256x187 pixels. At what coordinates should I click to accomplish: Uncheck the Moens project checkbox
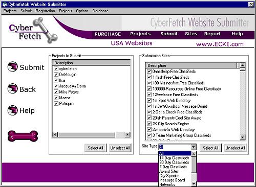[x=56, y=98]
